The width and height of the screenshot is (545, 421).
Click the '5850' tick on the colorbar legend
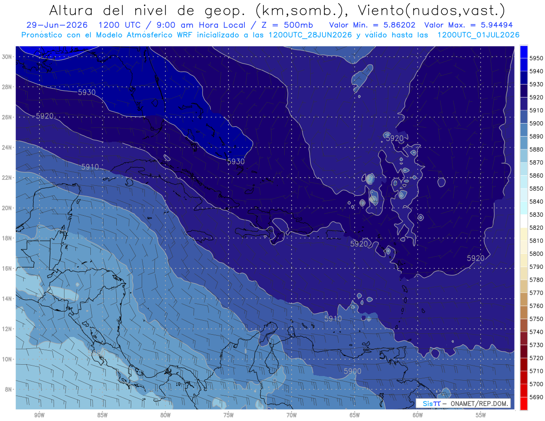pyautogui.click(x=536, y=188)
